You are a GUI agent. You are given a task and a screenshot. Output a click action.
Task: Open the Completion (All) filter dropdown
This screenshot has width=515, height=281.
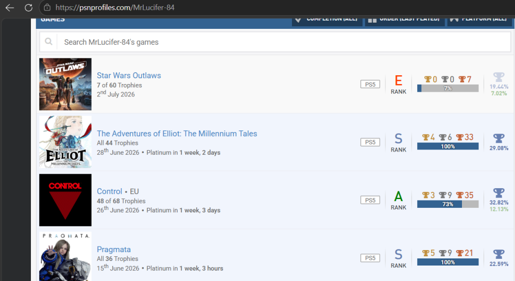click(327, 20)
